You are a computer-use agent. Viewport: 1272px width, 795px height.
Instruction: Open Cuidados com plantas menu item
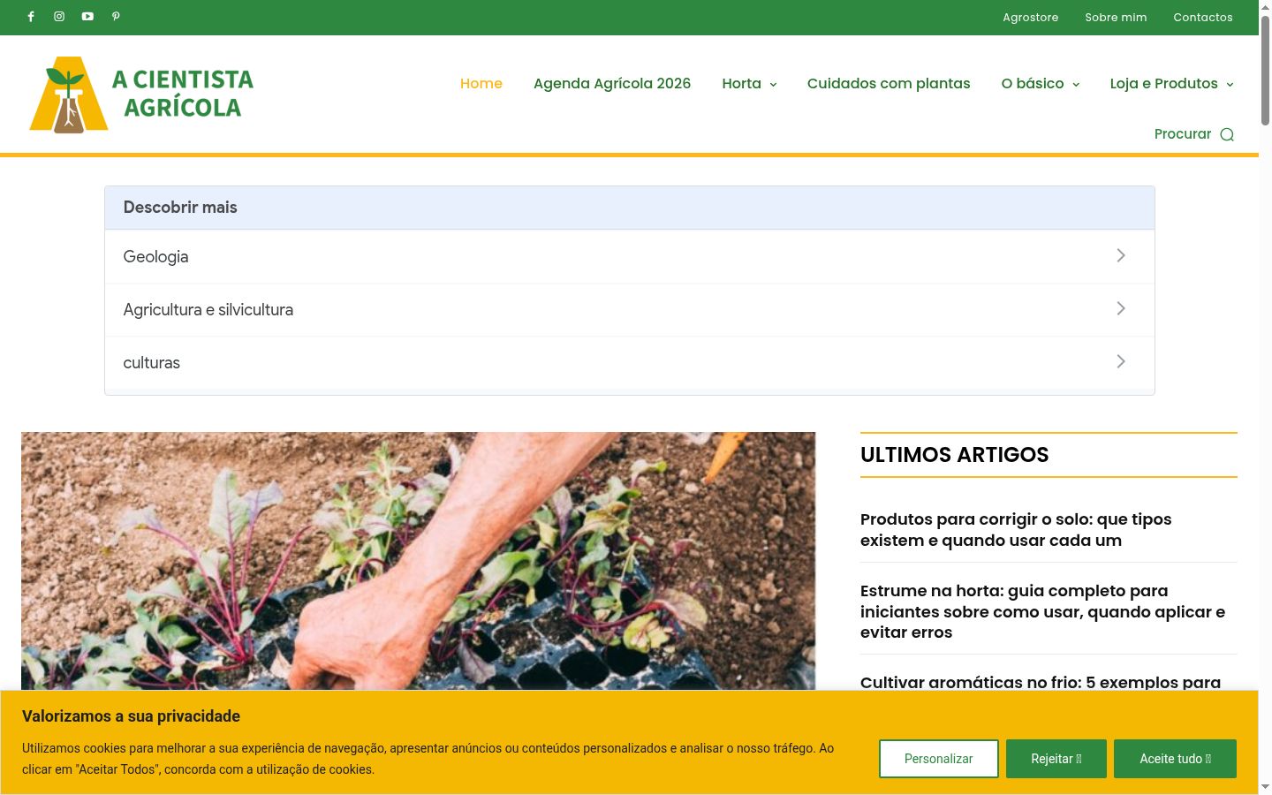889,83
